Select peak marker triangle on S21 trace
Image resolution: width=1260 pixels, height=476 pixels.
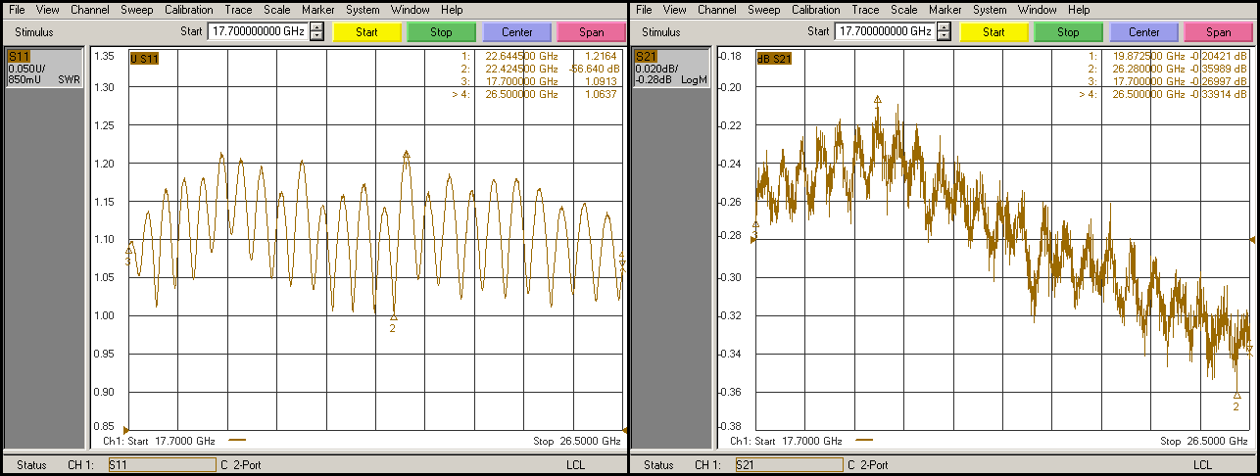pos(877,99)
